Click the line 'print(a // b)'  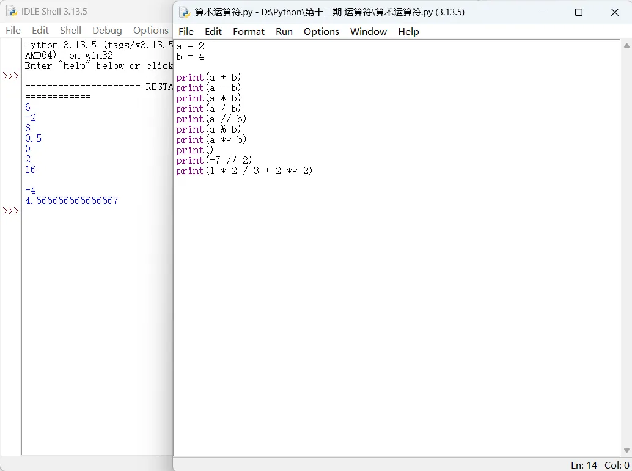[211, 119]
